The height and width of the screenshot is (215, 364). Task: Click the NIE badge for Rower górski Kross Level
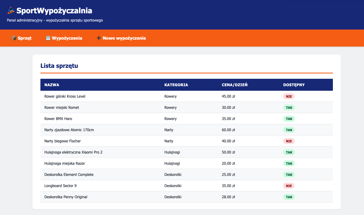point(289,96)
